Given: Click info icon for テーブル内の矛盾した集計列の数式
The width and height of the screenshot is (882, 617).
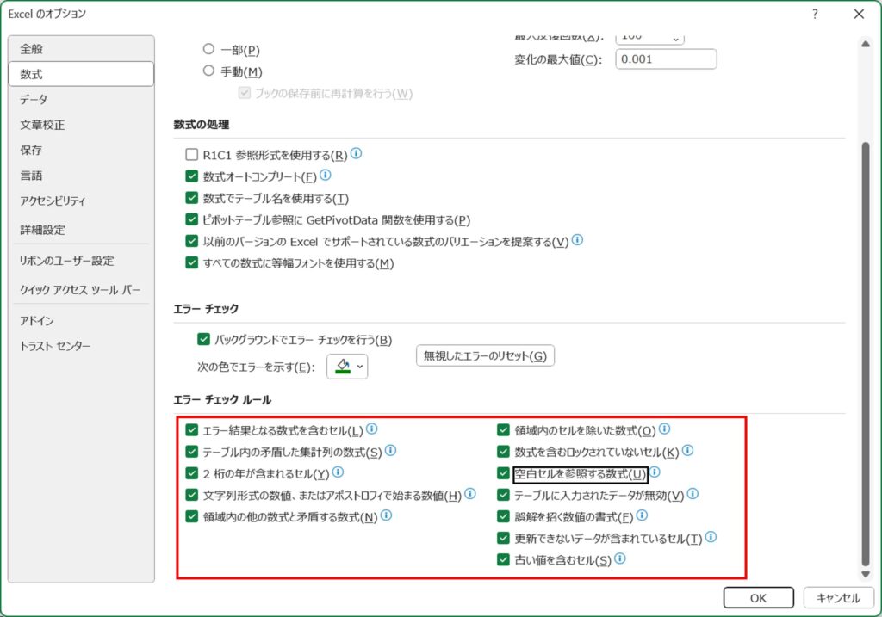Looking at the screenshot, I should (x=390, y=450).
